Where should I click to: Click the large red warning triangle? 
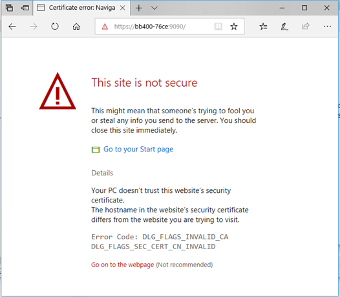(58, 91)
